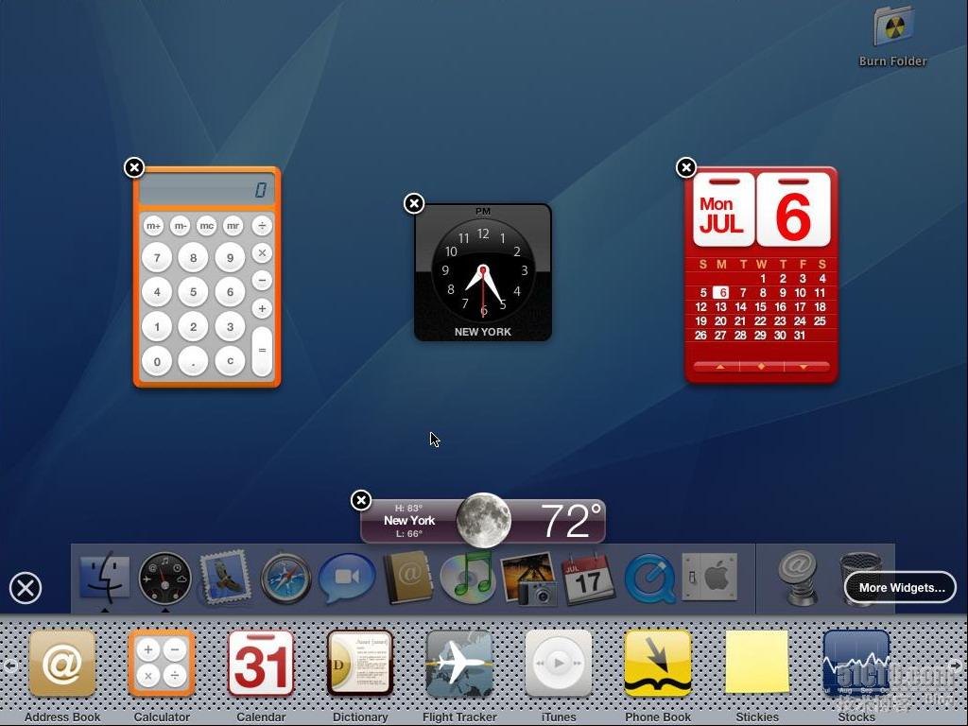968x726 pixels.
Task: Click the Mon JUL date panel
Action: pyautogui.click(x=723, y=210)
